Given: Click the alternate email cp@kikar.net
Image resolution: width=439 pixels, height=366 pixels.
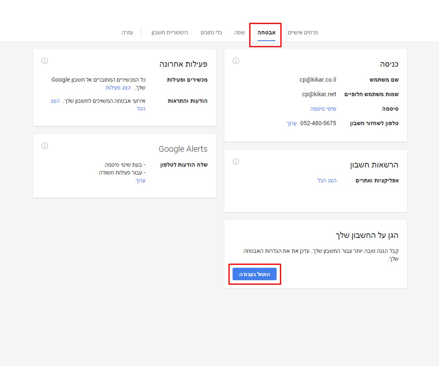Looking at the screenshot, I should point(319,94).
